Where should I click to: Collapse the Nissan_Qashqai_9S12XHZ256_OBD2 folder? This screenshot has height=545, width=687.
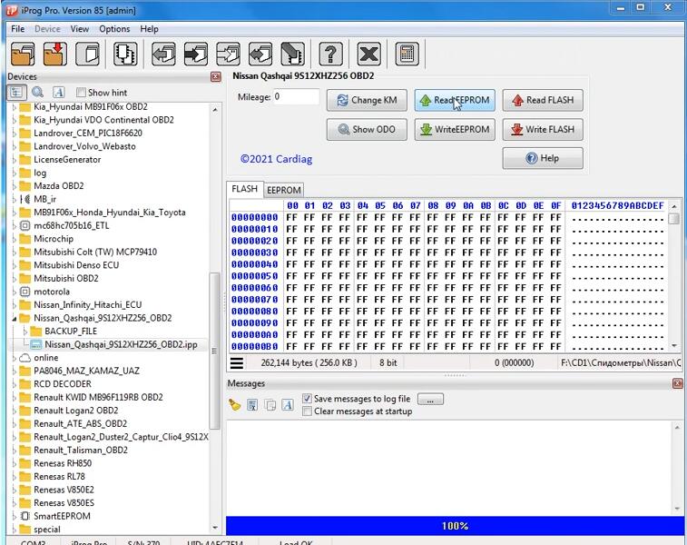coord(14,319)
